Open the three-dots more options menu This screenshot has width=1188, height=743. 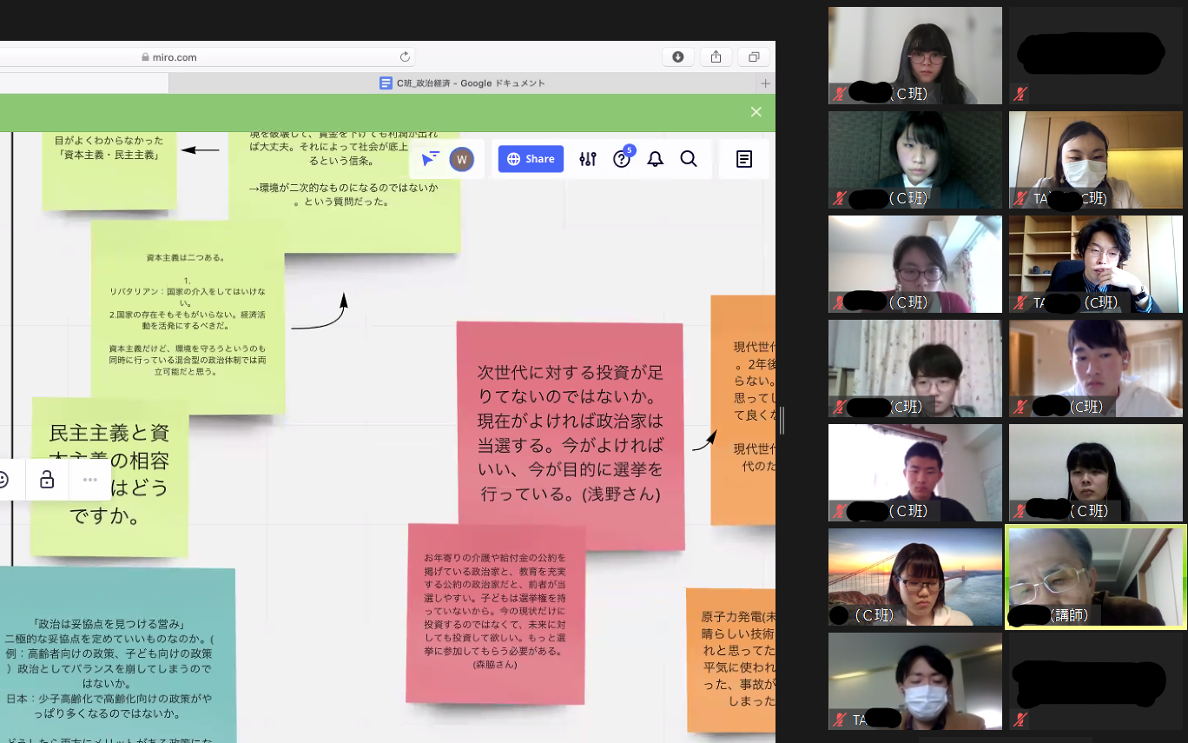90,480
